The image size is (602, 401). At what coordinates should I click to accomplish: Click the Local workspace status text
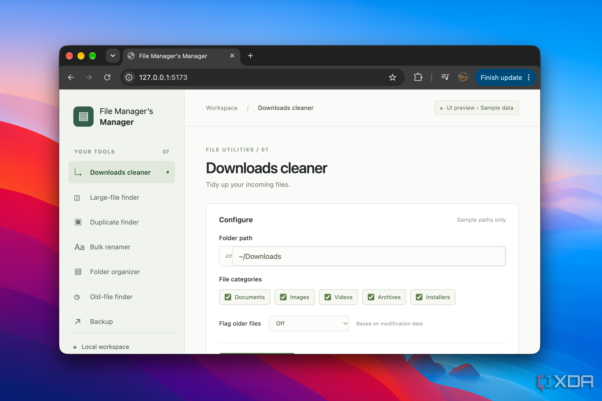tap(105, 347)
